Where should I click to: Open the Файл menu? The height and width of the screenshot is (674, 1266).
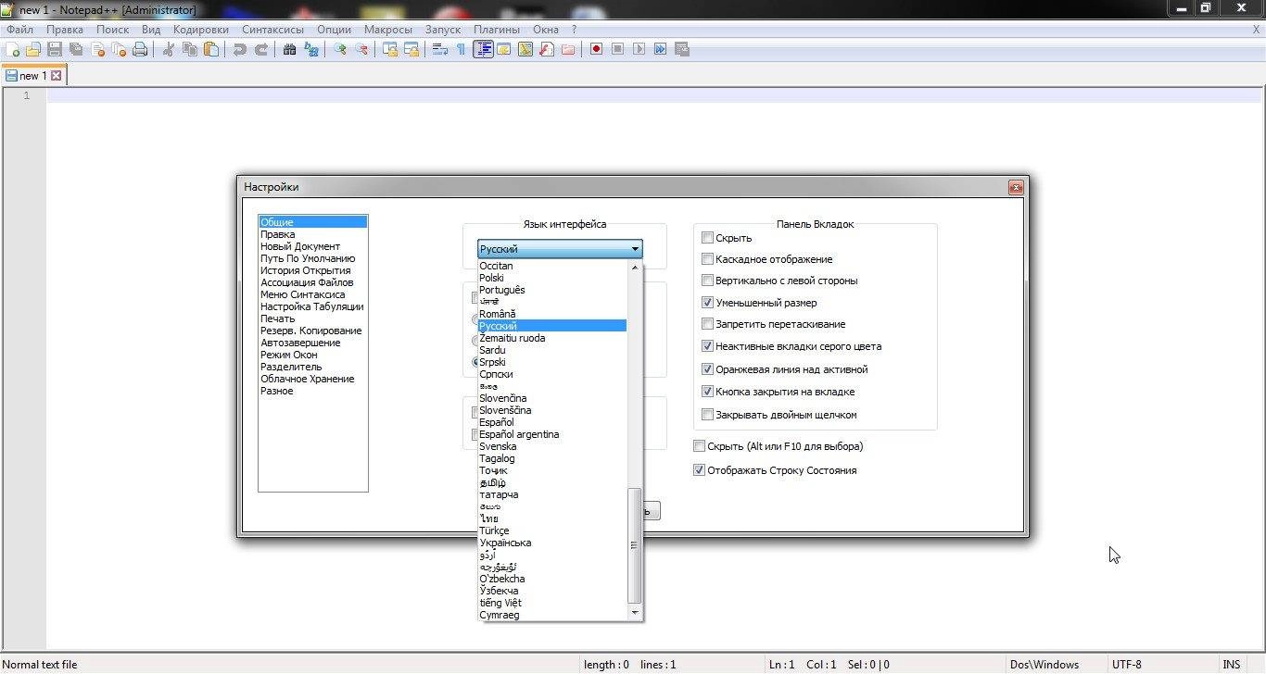(19, 30)
